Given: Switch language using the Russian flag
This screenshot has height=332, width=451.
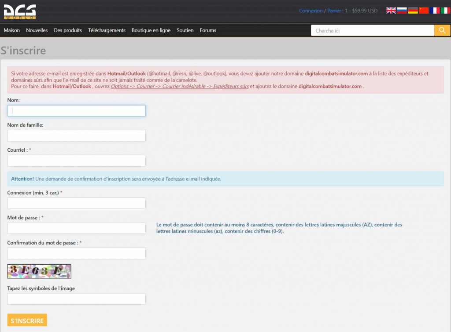Looking at the screenshot, I should pyautogui.click(x=402, y=11).
